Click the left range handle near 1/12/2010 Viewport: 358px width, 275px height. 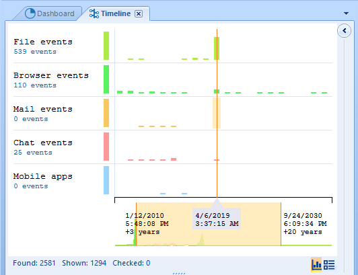point(137,224)
